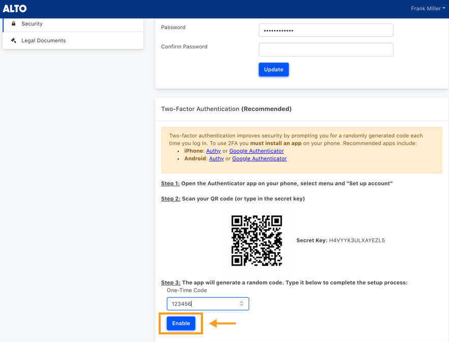Click the Confirm Password label
The image size is (449, 342).
click(184, 46)
